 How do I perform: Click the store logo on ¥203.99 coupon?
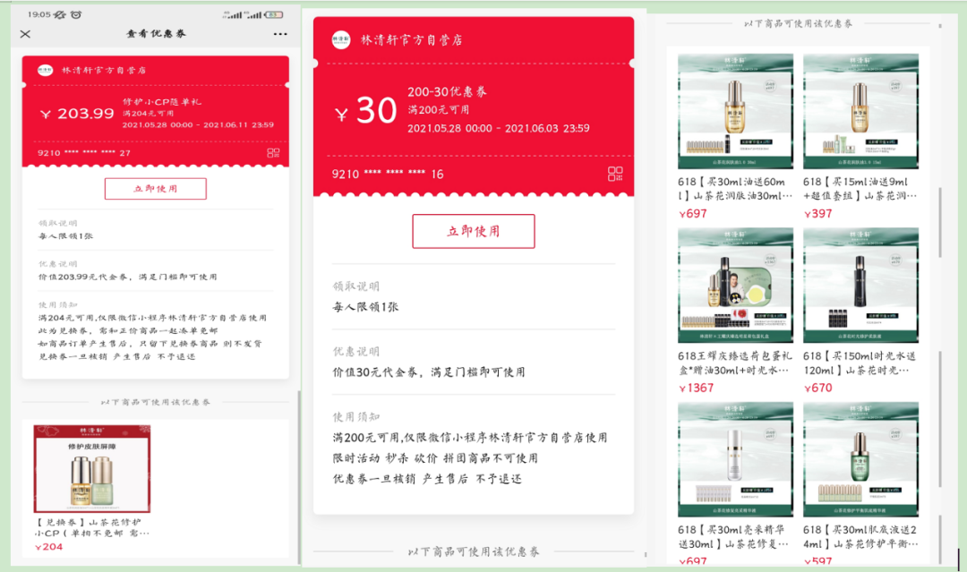tap(45, 70)
